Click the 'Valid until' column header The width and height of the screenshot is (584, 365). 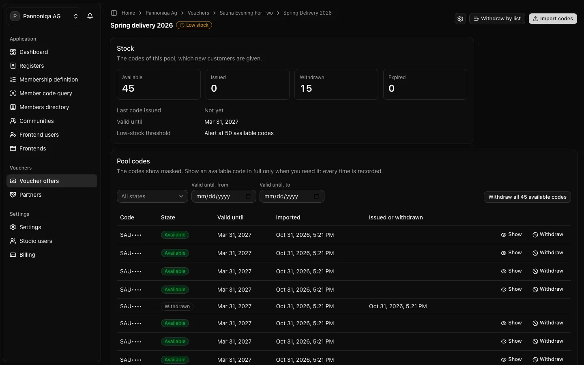tap(230, 217)
